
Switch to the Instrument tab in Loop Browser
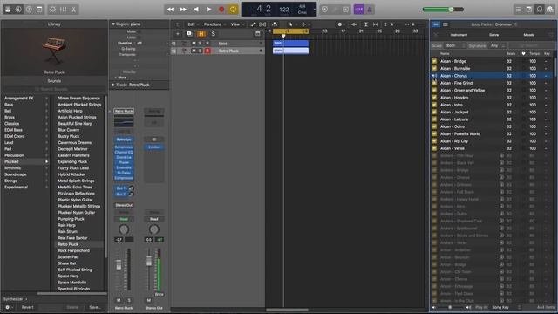click(x=459, y=35)
